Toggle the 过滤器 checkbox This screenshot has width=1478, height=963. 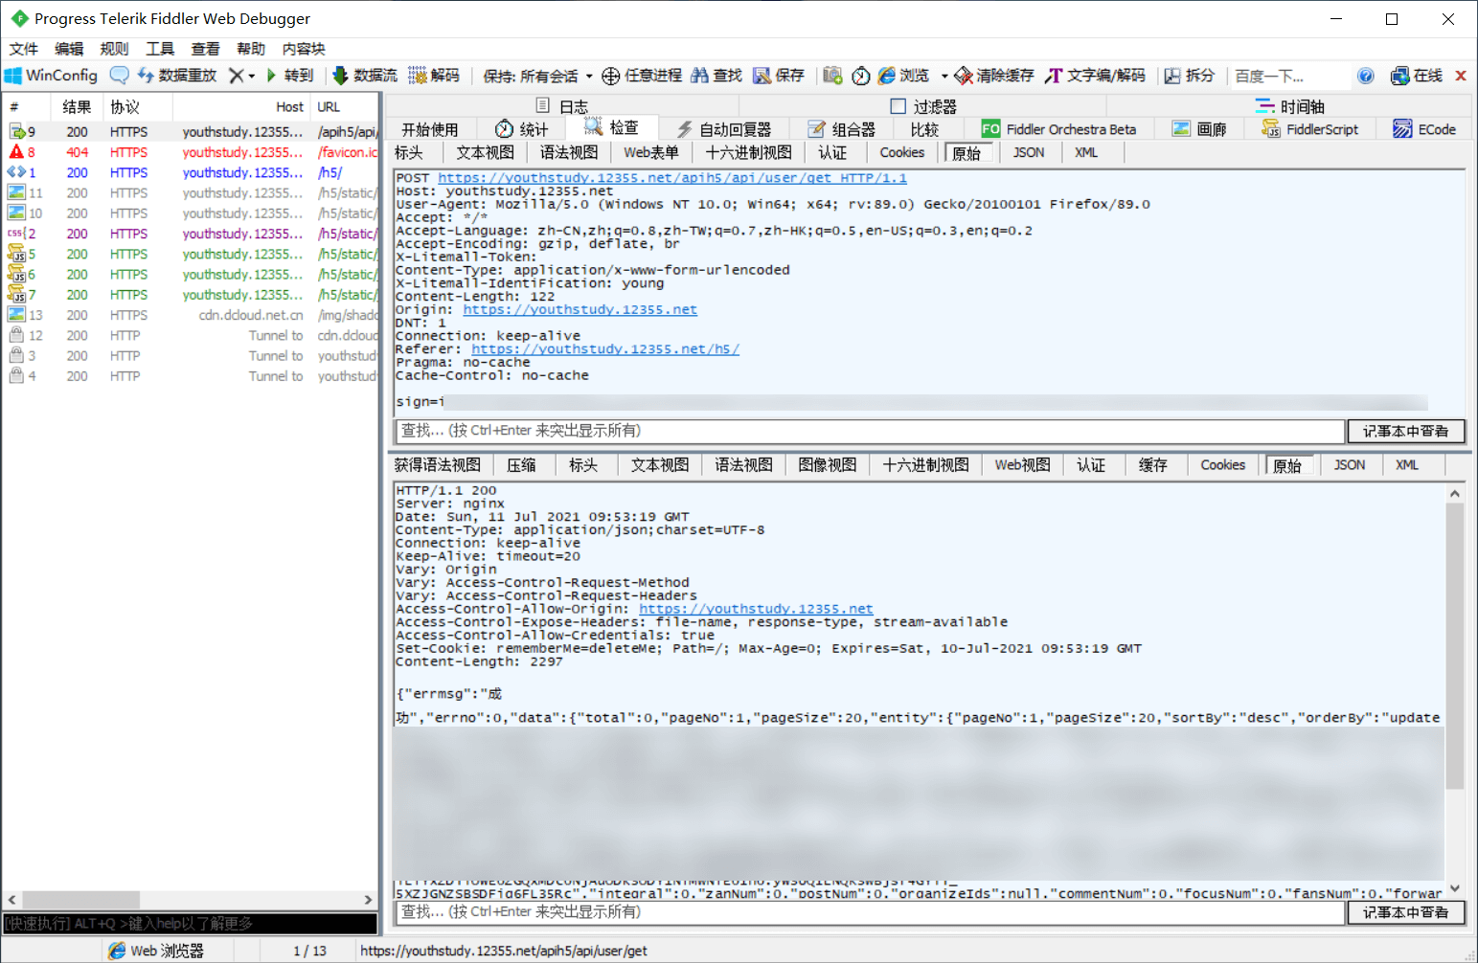(898, 106)
